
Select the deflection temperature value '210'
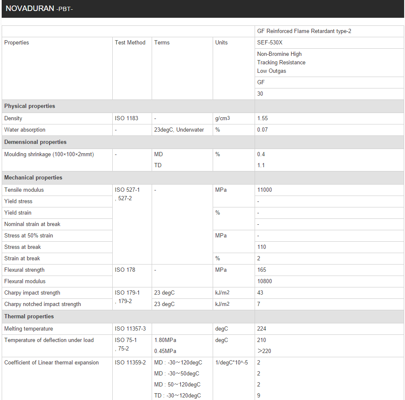261,340
